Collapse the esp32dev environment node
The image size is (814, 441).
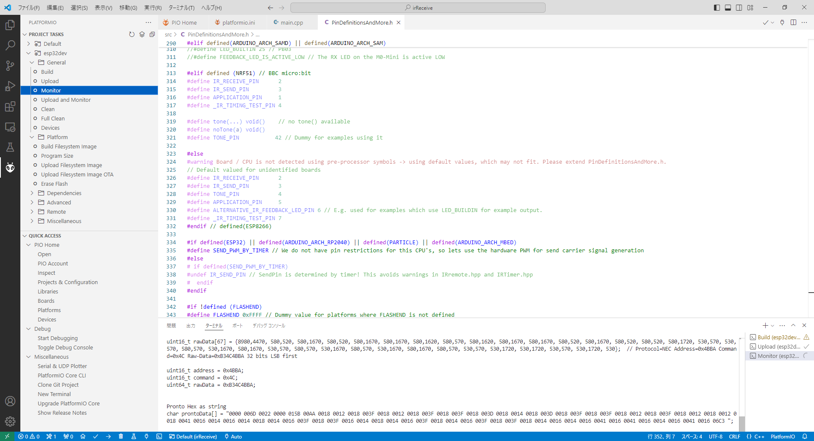29,53
